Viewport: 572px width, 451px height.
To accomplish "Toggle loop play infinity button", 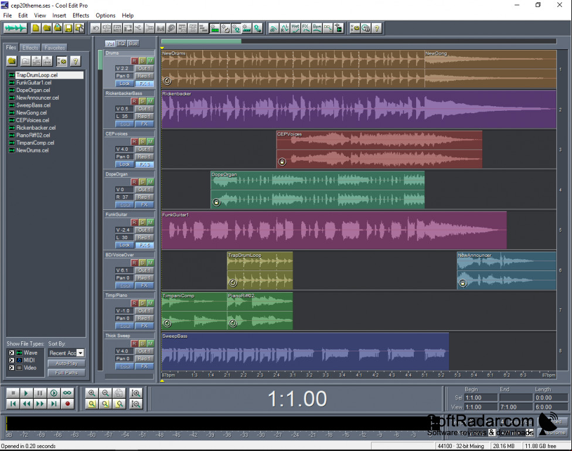I will click(x=67, y=393).
